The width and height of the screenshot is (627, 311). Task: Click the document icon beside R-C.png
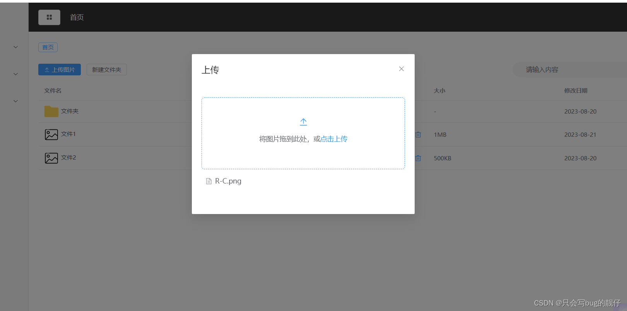209,181
